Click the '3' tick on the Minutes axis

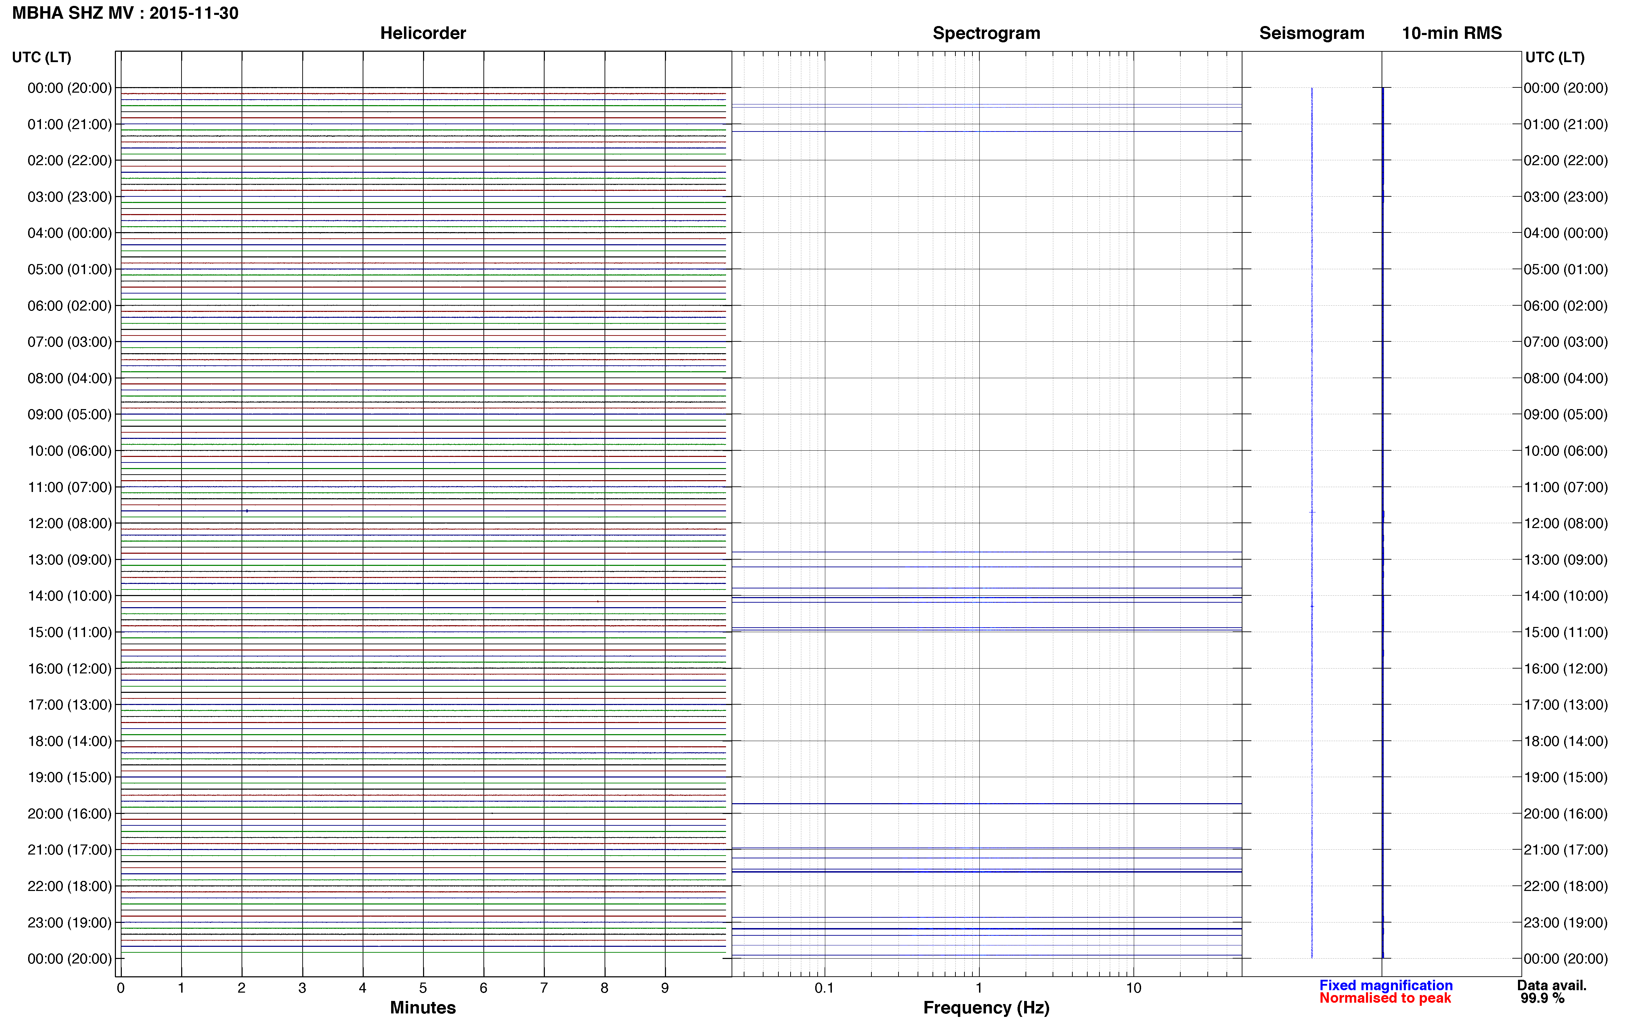(x=302, y=988)
